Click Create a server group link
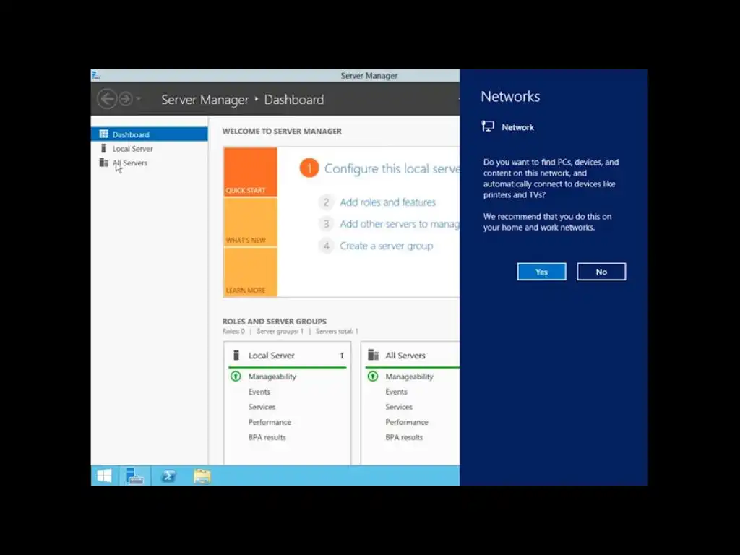 click(386, 246)
